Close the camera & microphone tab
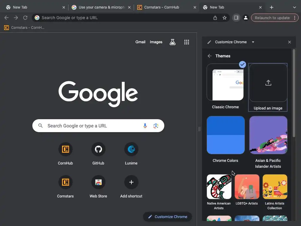Viewport: 301px width, 226px height. [129, 7]
